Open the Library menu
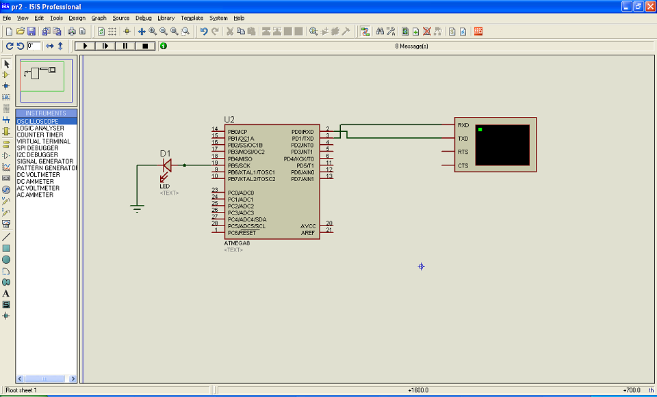 pyautogui.click(x=166, y=18)
